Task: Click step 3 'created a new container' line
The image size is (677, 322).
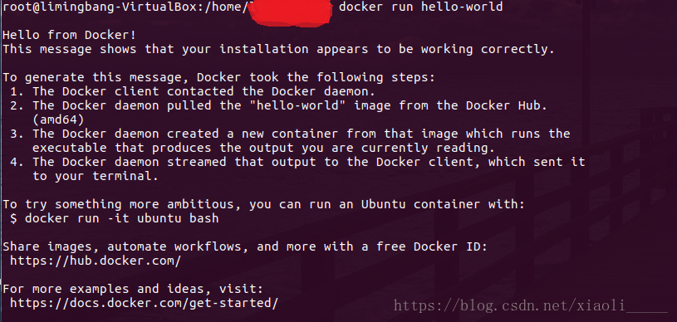Action: 290,134
